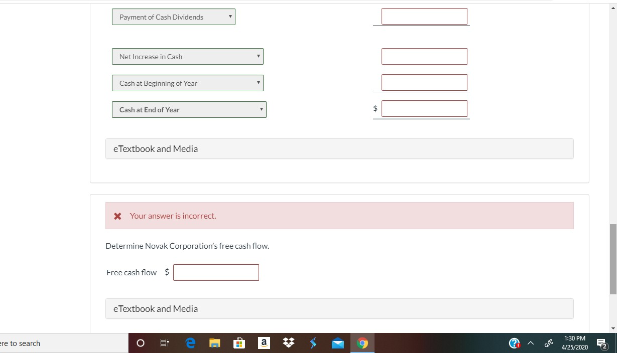Viewport: 617px width, 353px height.
Task: Open Task View from the taskbar
Action: pyautogui.click(x=165, y=343)
